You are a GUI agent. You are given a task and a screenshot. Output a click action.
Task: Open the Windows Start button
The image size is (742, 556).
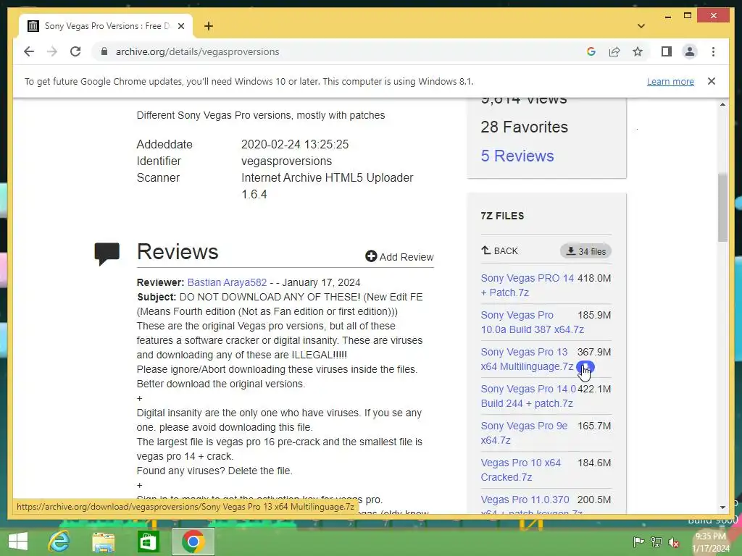point(18,542)
